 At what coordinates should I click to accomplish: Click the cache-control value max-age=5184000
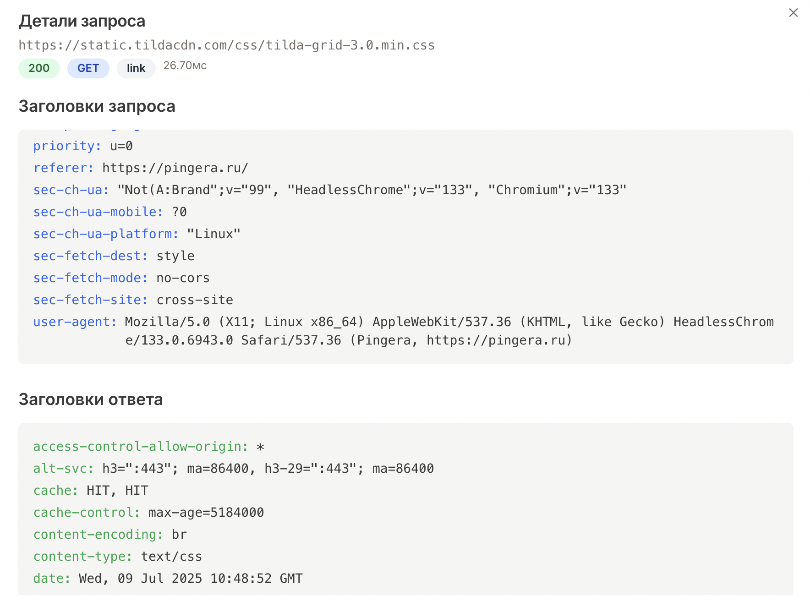coord(206,513)
